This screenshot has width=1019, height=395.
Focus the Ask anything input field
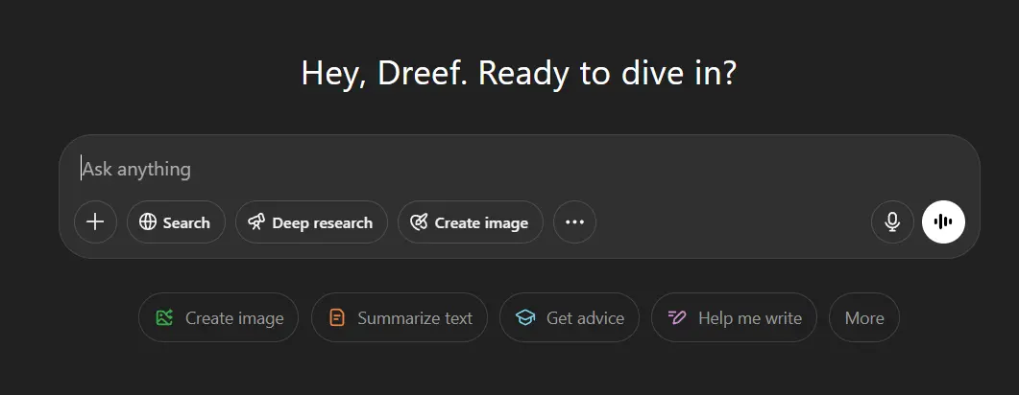coord(520,170)
